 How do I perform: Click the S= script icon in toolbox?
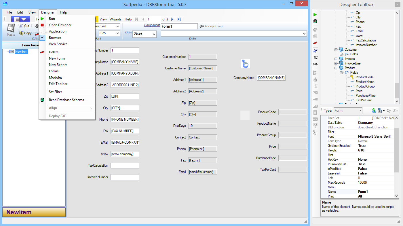pyautogui.click(x=396, y=111)
